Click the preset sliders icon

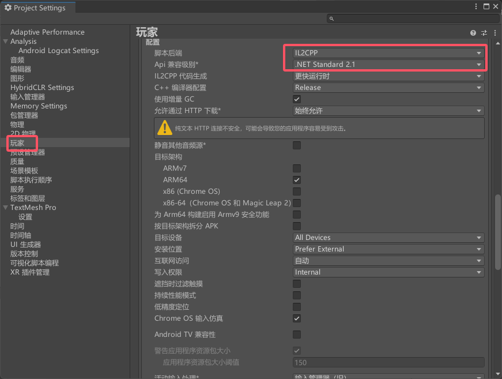coord(484,33)
